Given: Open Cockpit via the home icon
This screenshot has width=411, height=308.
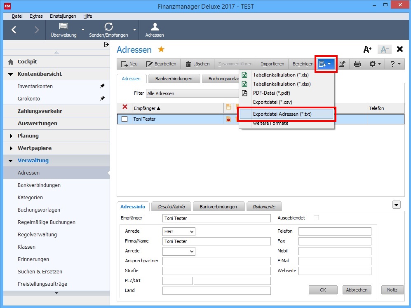Looking at the screenshot, I should (11, 62).
